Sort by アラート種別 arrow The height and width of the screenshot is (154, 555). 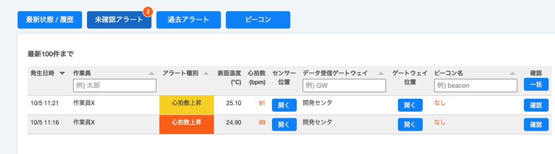coord(206,73)
